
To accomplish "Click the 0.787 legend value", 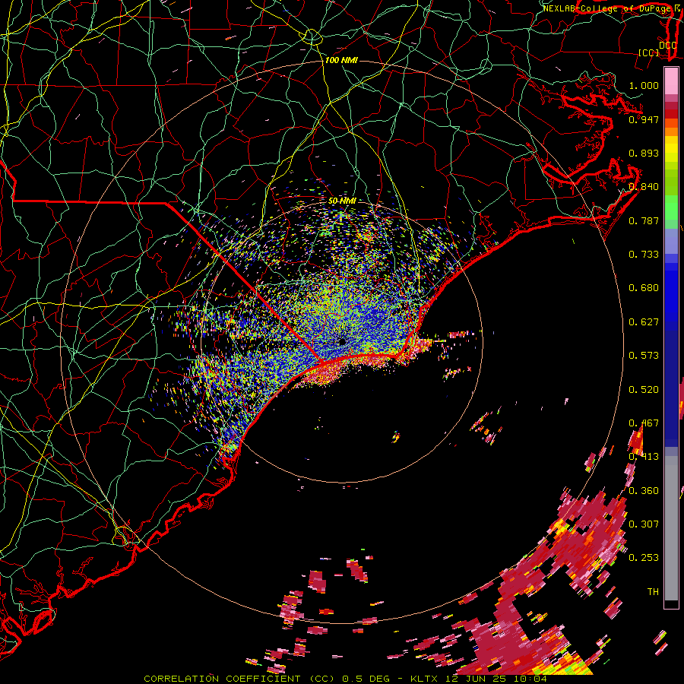I will tap(644, 220).
